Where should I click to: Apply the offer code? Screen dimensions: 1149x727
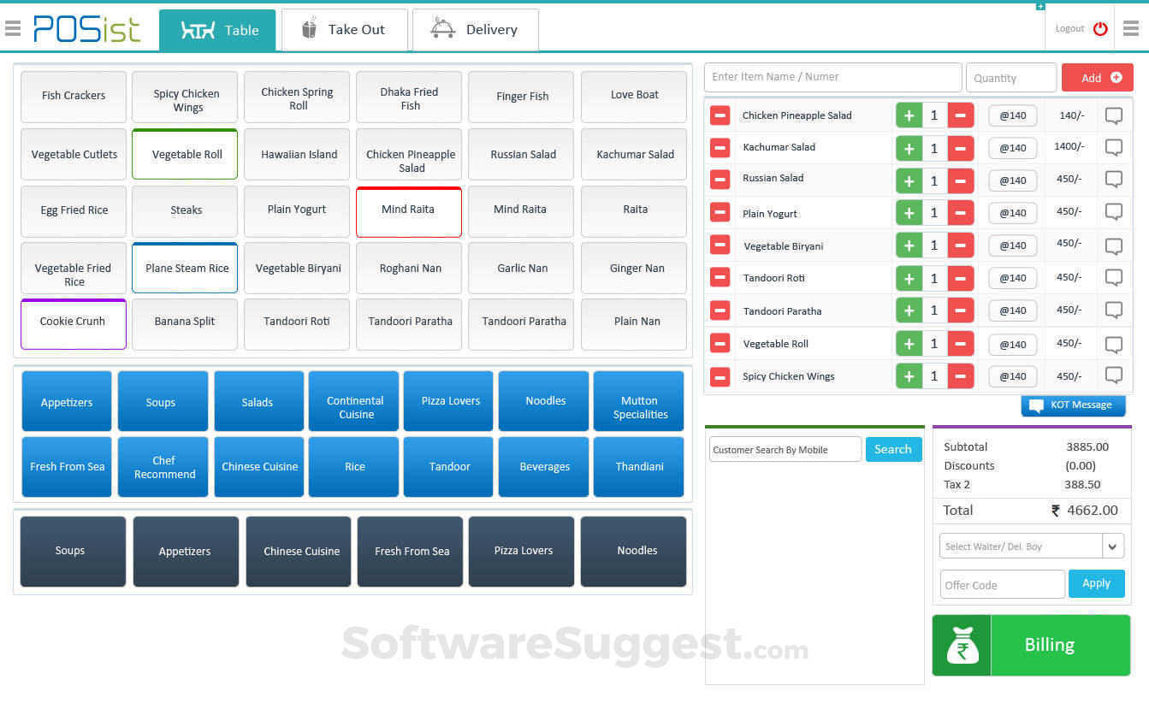(1096, 583)
